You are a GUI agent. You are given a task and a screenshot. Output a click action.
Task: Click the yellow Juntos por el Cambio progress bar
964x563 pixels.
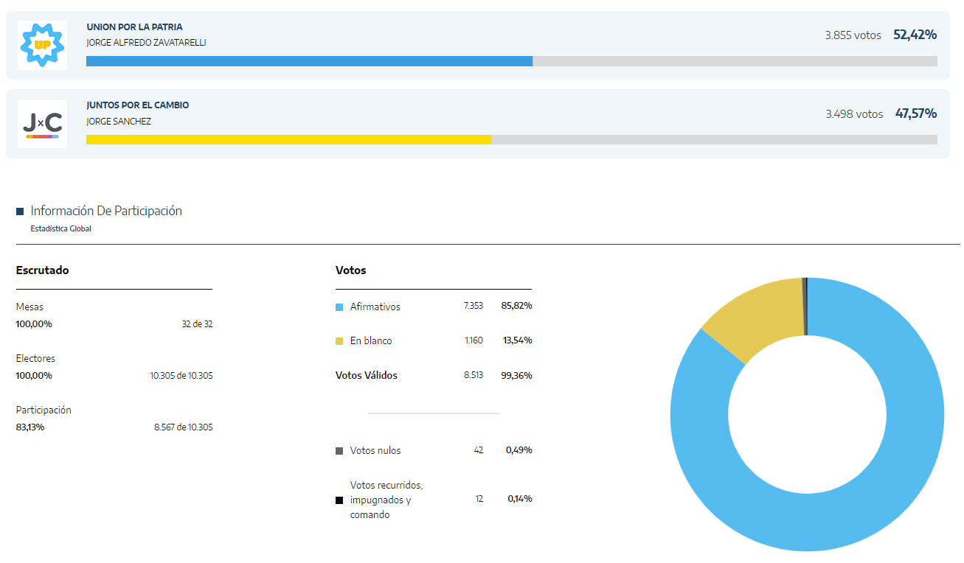pyautogui.click(x=288, y=139)
